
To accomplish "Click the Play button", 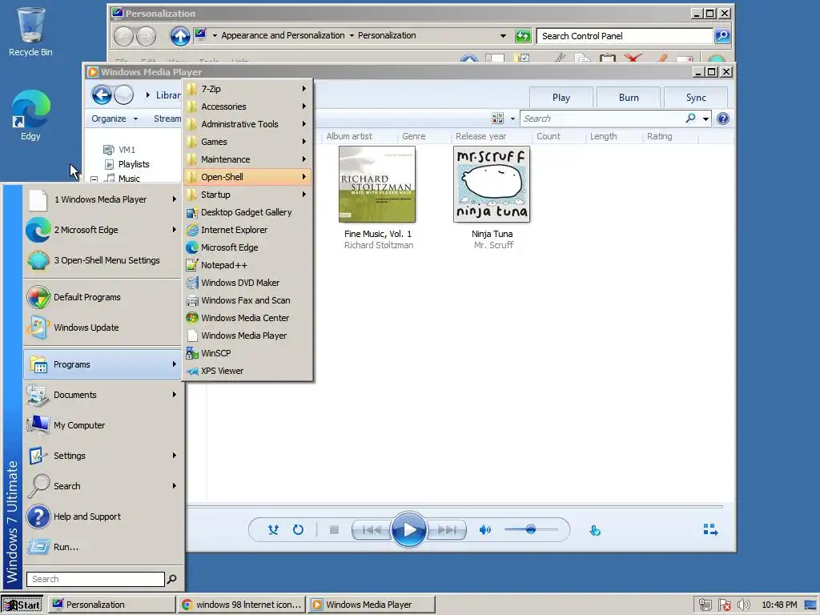I will click(408, 530).
